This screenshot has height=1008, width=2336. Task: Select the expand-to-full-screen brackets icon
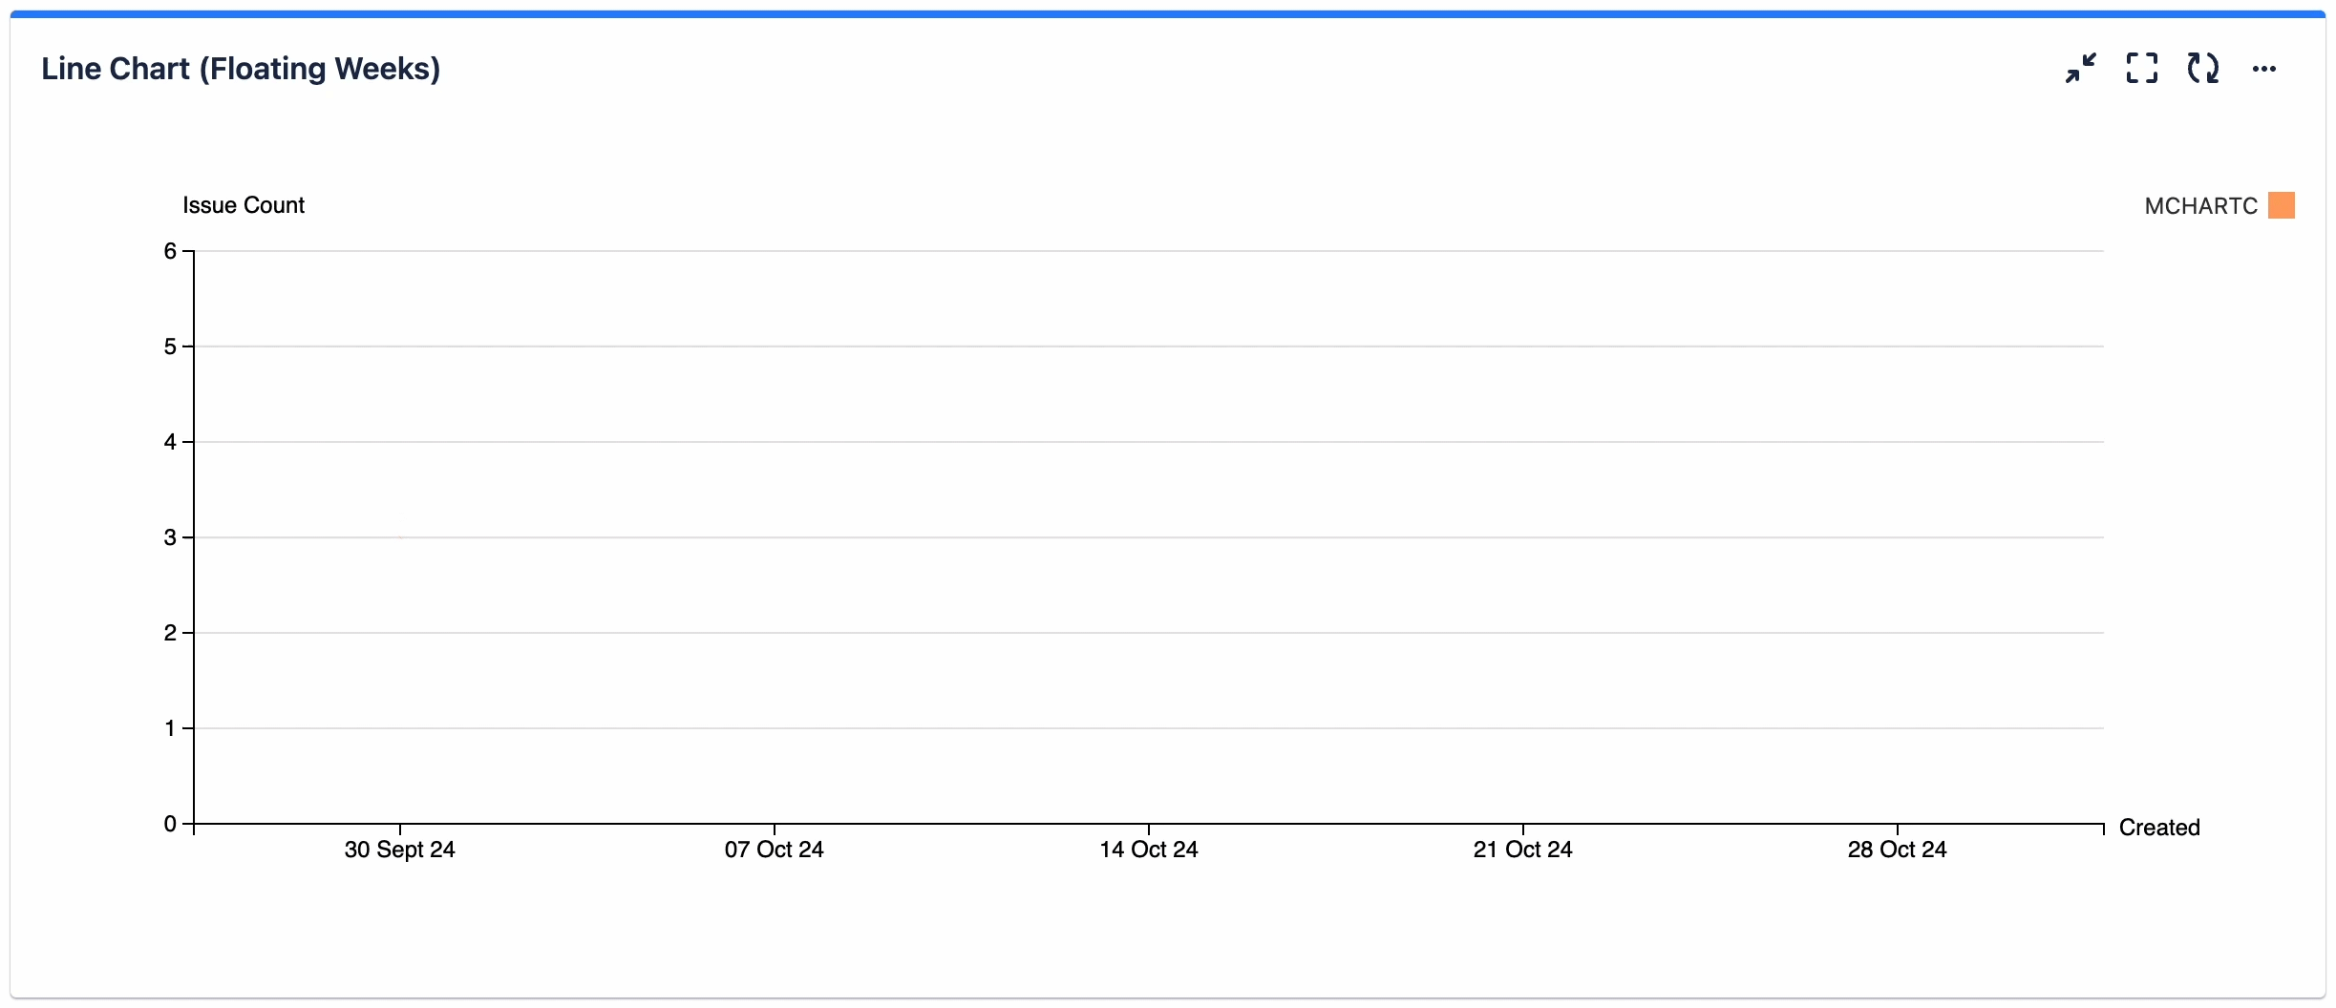[2141, 68]
